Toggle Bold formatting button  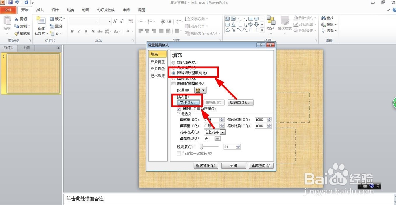[x=72, y=32]
